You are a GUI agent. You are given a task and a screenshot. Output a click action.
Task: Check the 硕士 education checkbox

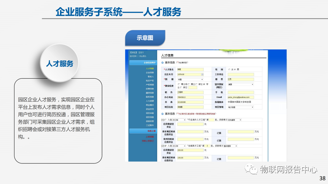click(196, 84)
